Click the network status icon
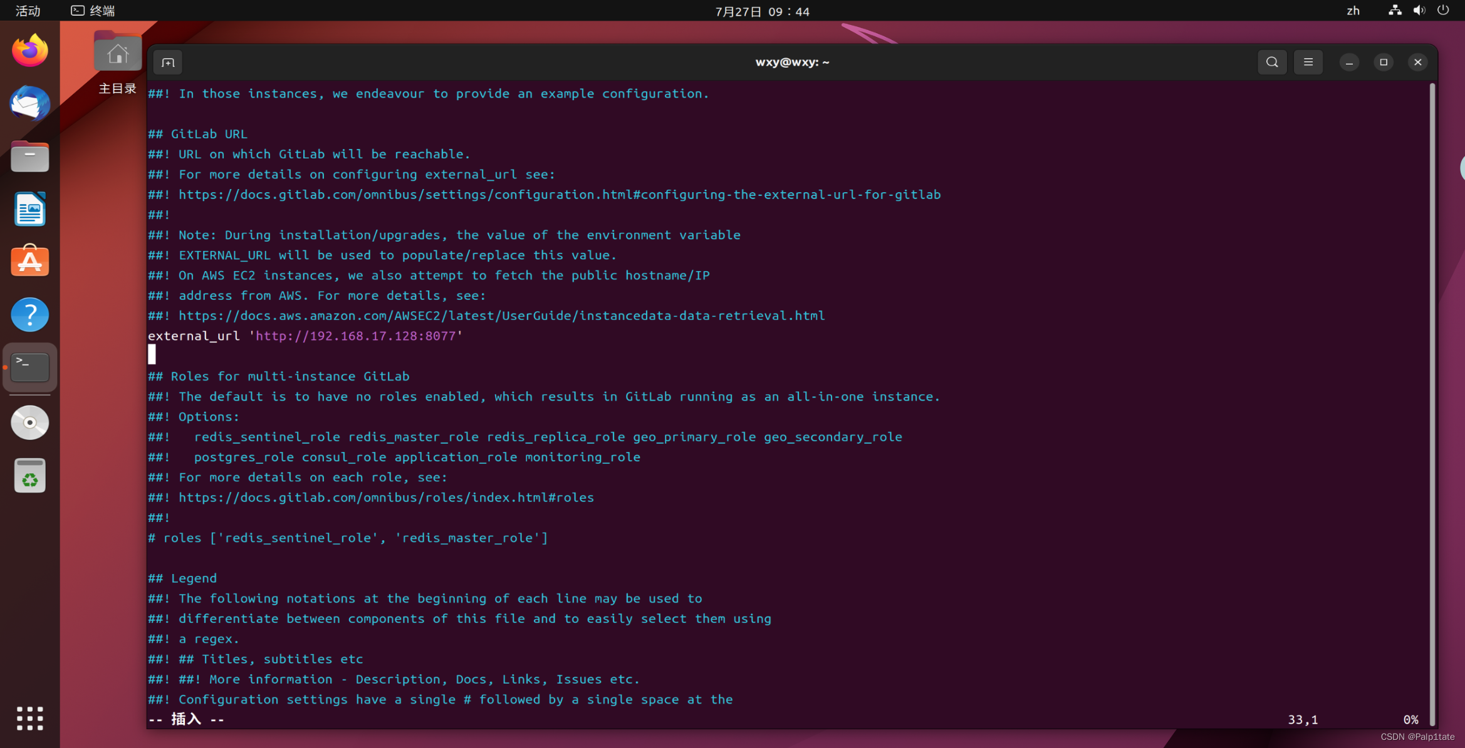Image resolution: width=1465 pixels, height=748 pixels. (1394, 11)
